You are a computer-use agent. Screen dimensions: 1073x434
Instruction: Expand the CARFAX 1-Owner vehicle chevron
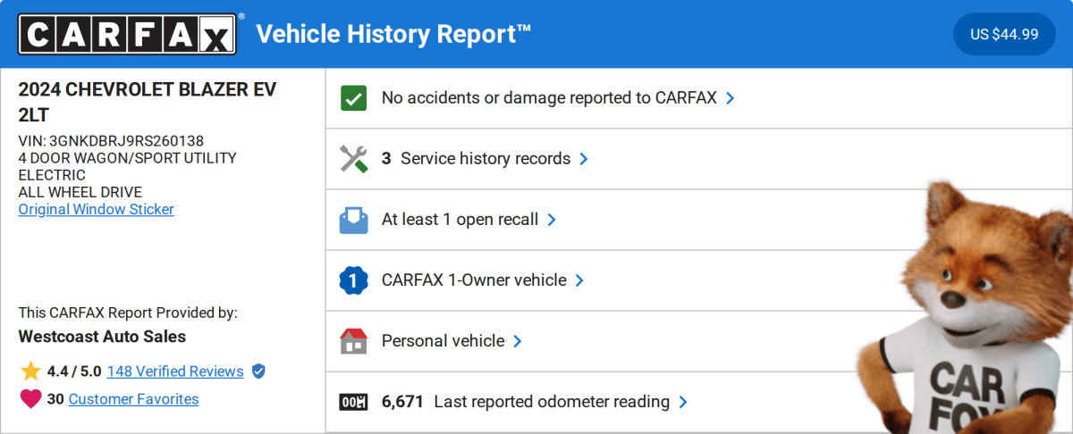click(579, 280)
